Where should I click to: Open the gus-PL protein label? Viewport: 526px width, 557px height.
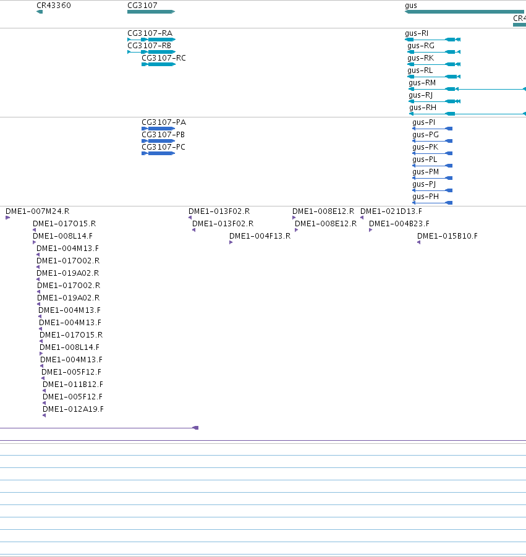[425, 160]
